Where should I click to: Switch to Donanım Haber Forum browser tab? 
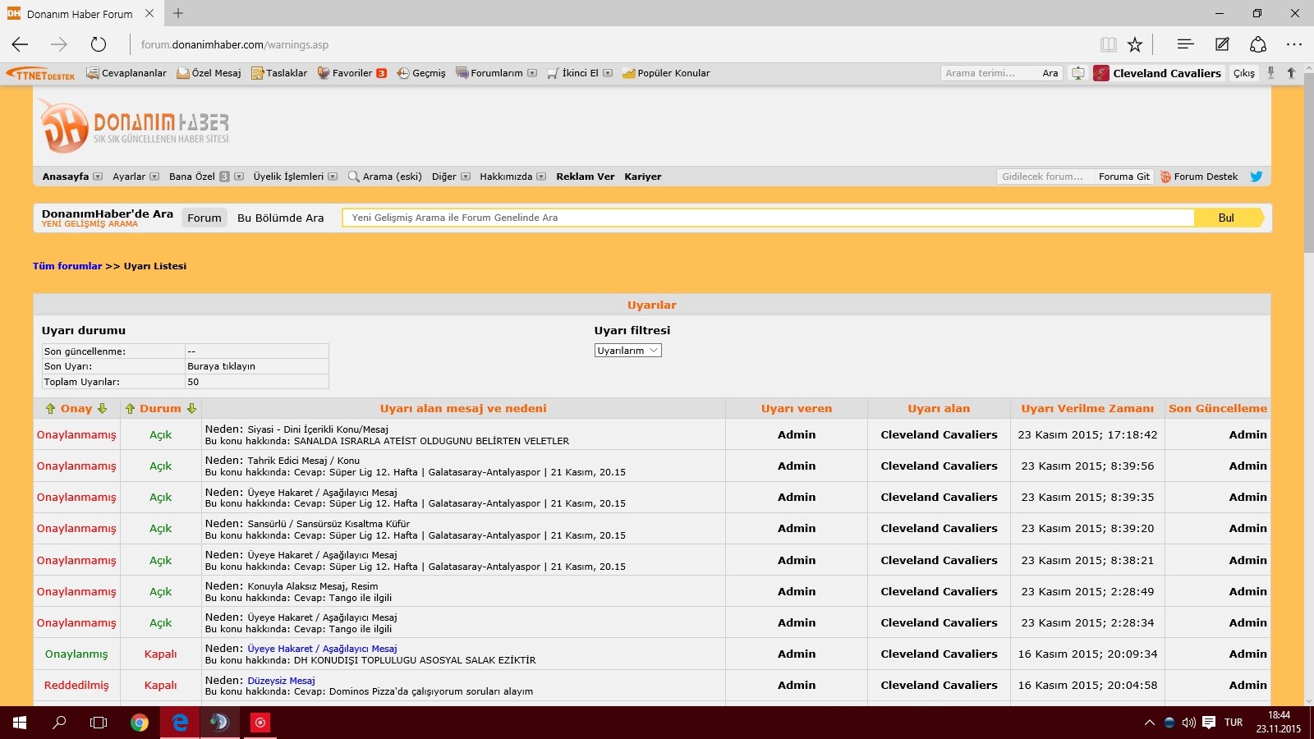(81, 14)
